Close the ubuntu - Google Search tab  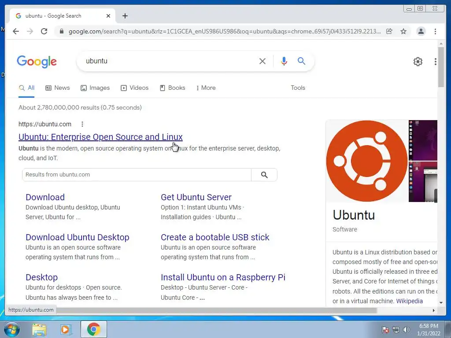(x=108, y=16)
